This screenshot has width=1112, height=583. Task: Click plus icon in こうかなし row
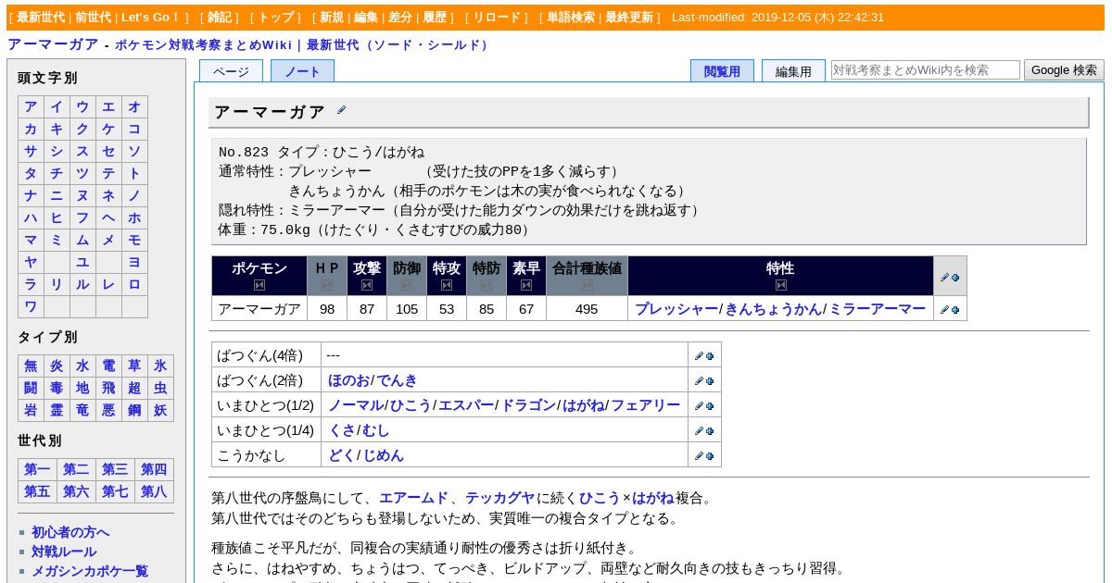point(710,455)
